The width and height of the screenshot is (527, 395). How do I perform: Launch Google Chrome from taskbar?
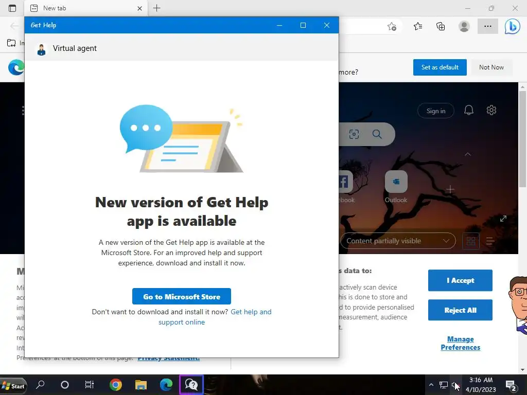(115, 385)
